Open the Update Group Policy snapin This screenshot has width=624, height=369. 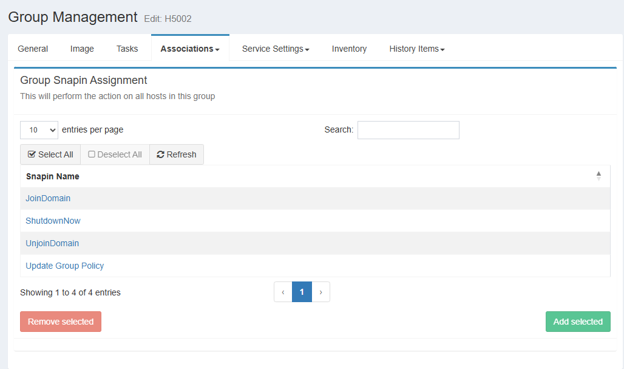(64, 266)
